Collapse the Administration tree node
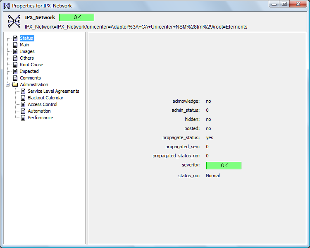 click(x=7, y=84)
